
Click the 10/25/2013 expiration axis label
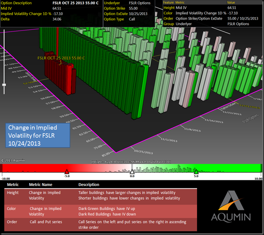[x=143, y=152]
